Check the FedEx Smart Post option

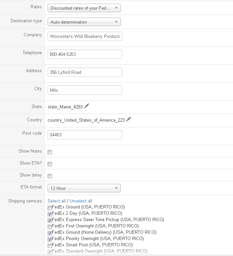pyautogui.click(x=50, y=246)
